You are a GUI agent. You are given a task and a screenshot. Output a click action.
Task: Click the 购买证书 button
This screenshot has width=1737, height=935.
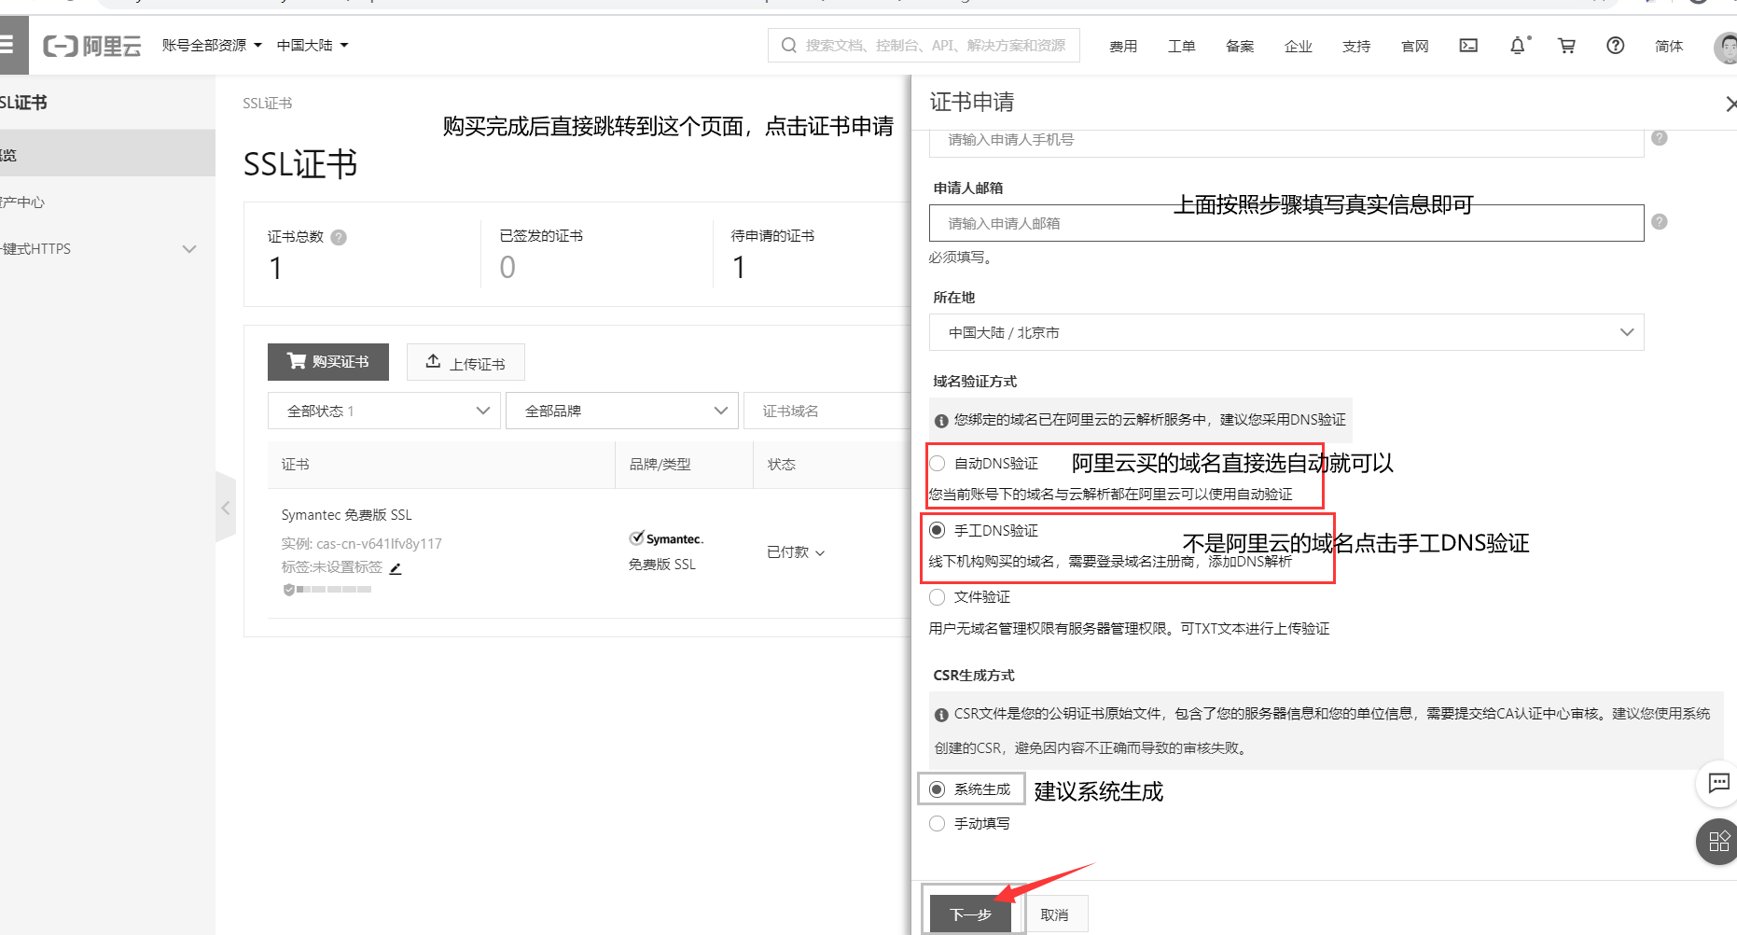[327, 362]
